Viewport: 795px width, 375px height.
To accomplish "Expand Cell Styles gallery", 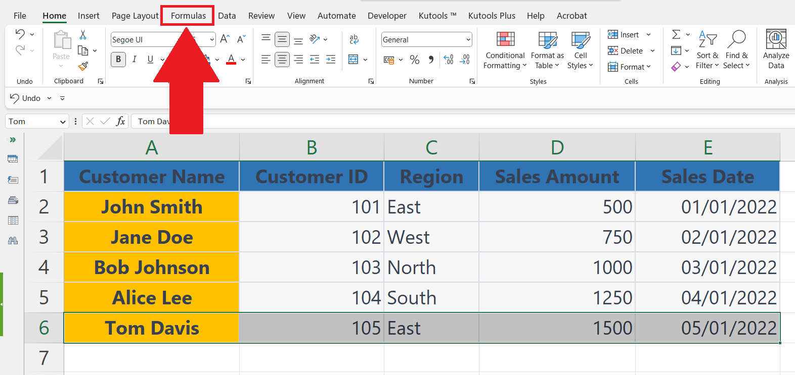I will click(x=580, y=50).
